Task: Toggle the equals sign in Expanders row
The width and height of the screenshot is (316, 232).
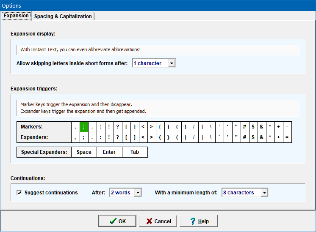Action: point(287,137)
